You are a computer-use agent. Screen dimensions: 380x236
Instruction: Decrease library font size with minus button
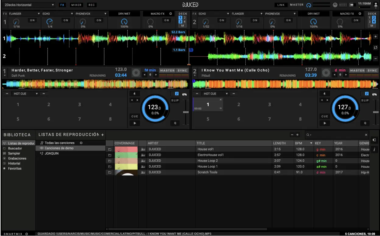click(292, 135)
